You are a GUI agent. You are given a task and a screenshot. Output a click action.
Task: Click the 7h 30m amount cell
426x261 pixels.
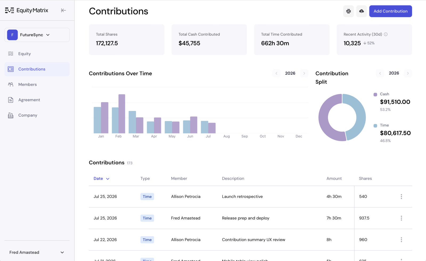click(334, 218)
